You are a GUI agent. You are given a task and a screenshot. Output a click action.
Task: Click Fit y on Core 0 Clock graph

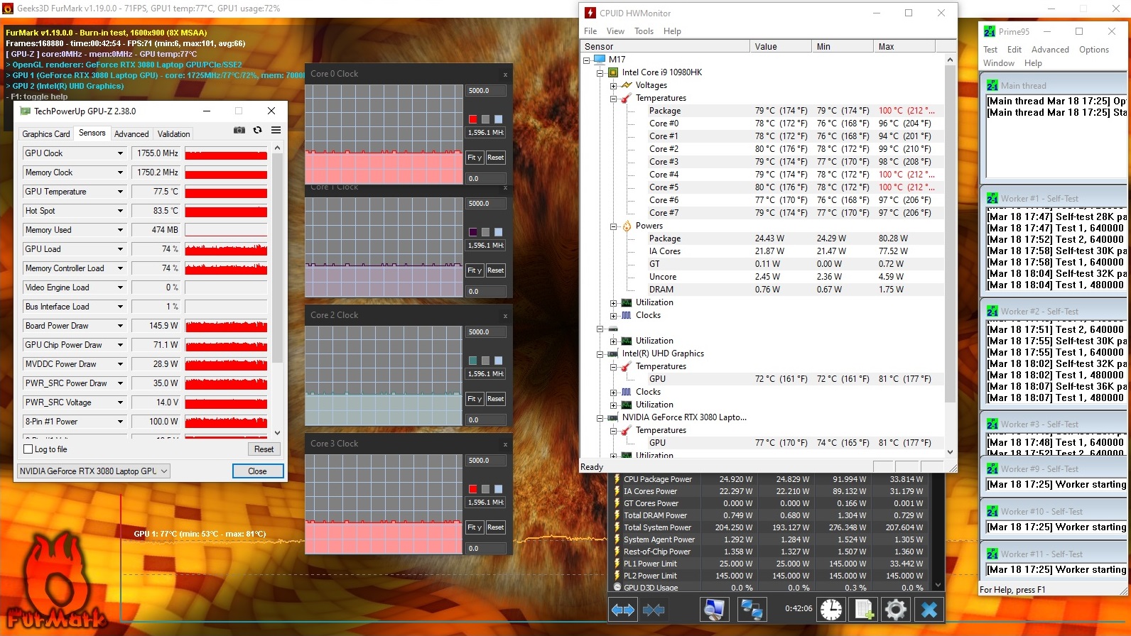pos(475,158)
